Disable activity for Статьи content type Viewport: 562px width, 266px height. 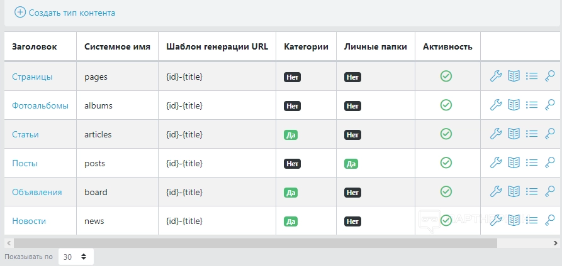[x=446, y=134]
